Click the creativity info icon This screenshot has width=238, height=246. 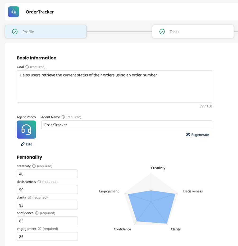pyautogui.click(x=34, y=166)
